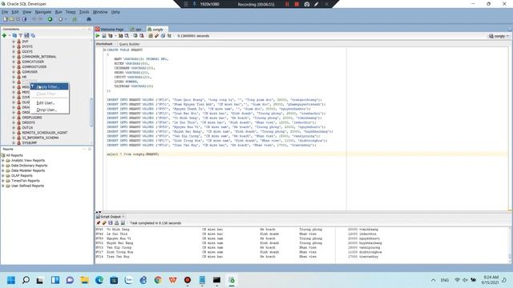Click the Forward navigation button in main toolbar
This screenshot has height=288, width=513.
click(61, 19)
